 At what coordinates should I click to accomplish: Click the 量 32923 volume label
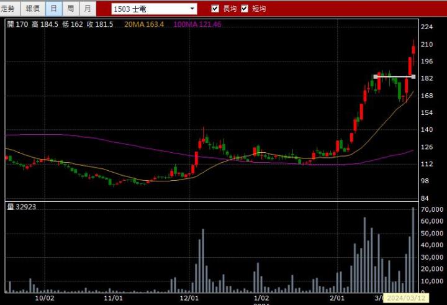22,207
